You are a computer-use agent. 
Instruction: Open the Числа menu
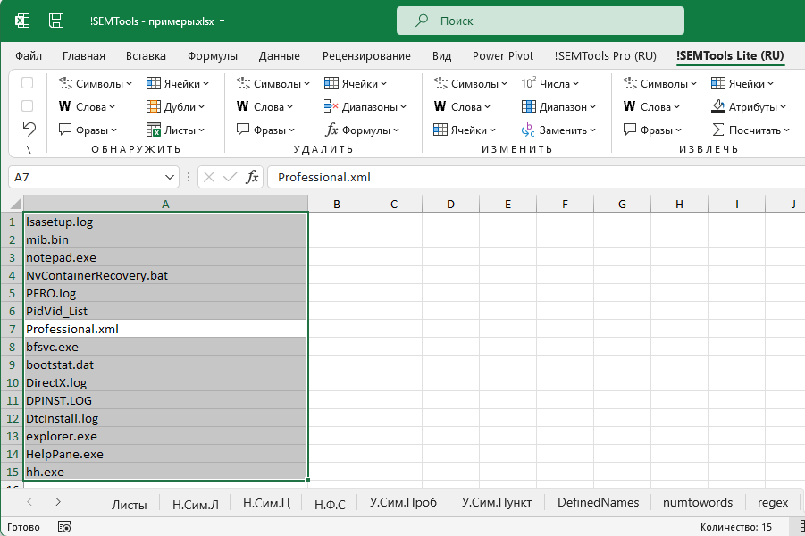(x=549, y=83)
